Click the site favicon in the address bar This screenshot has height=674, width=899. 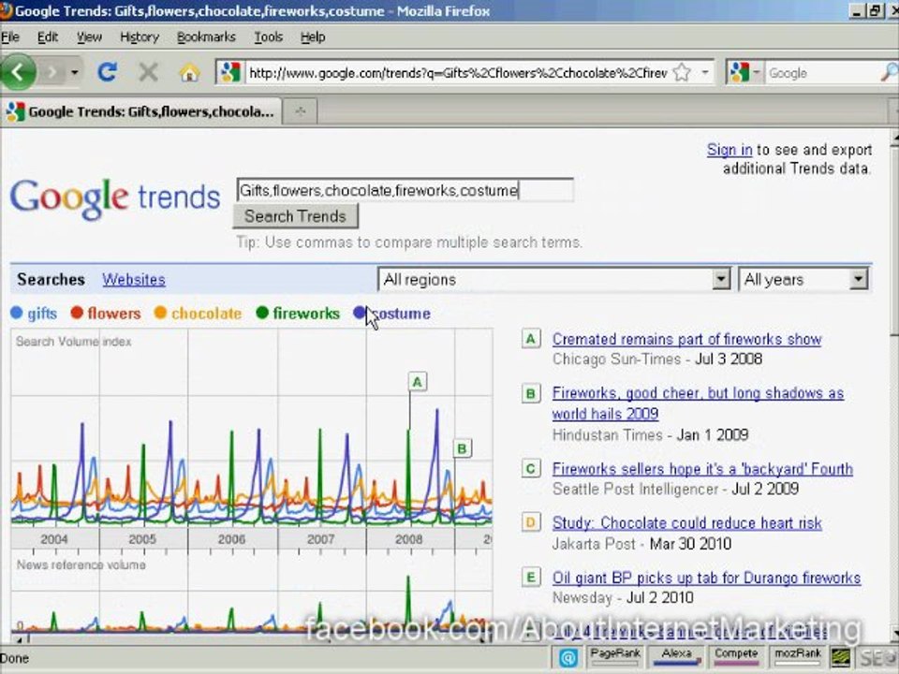230,73
